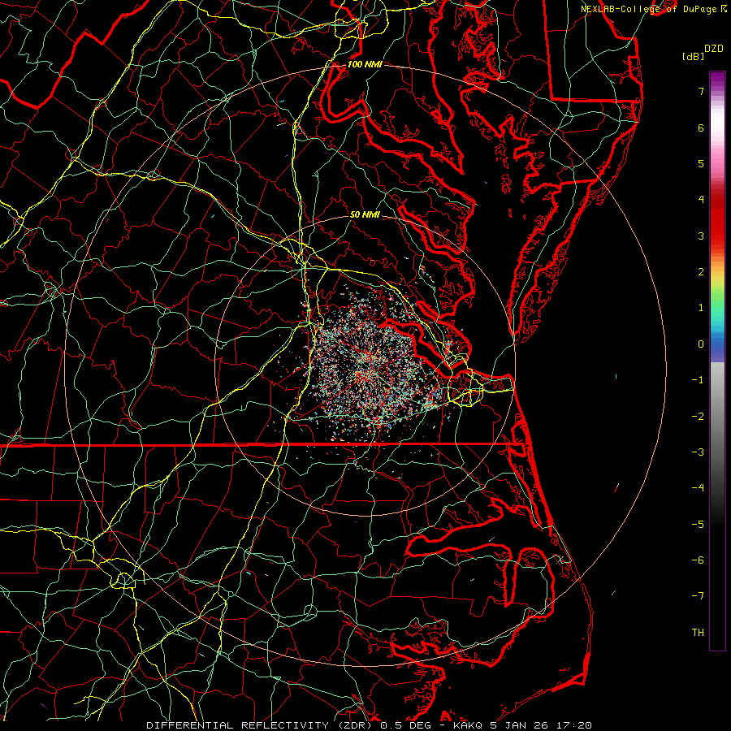Click the '5' value on the ZDR scale
Screen dimensions: 731x731
click(701, 164)
